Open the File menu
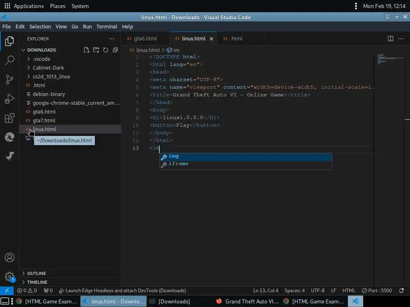 point(6,27)
